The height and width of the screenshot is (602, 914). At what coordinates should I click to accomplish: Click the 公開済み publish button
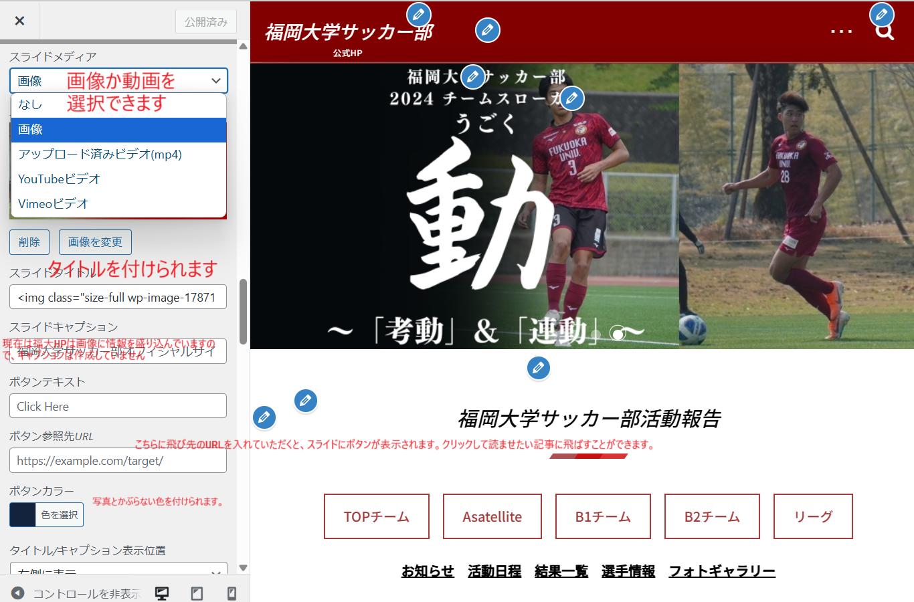tap(206, 22)
